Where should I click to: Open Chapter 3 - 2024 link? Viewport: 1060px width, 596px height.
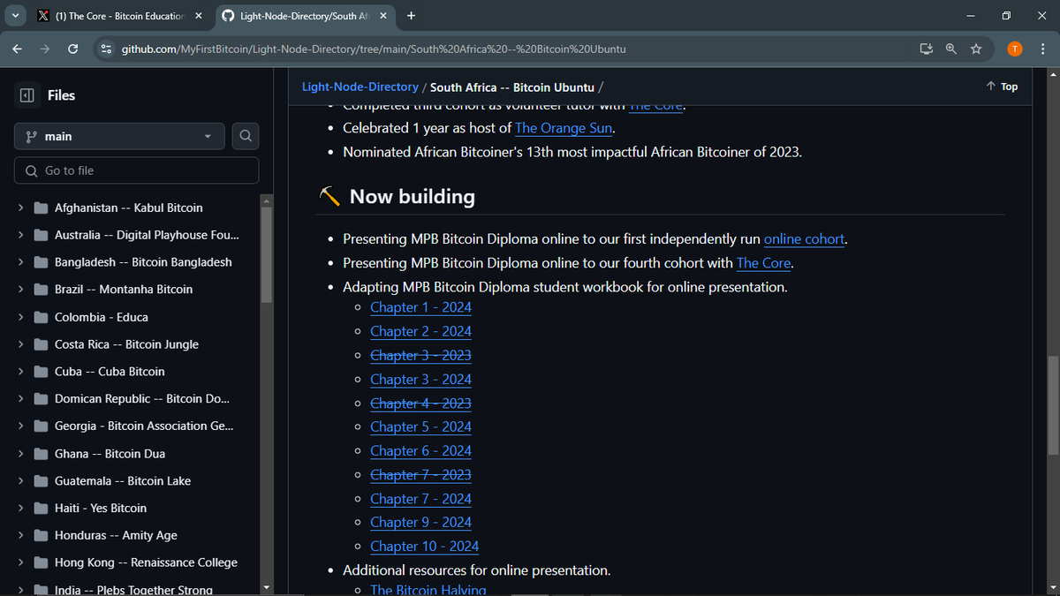click(x=420, y=380)
